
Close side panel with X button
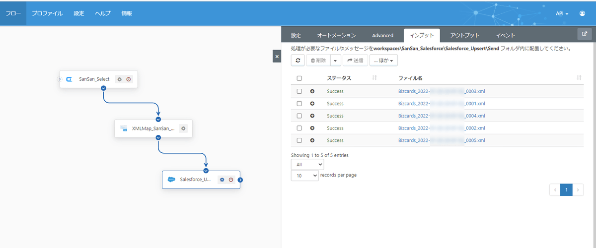[x=277, y=57]
